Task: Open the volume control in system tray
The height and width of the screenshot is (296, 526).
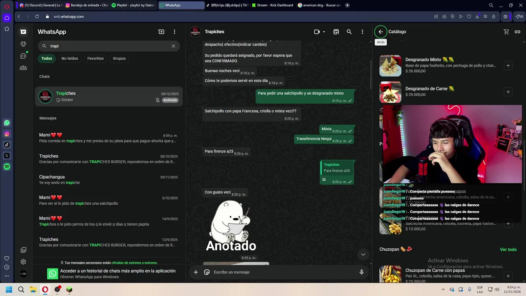Action: point(497,289)
